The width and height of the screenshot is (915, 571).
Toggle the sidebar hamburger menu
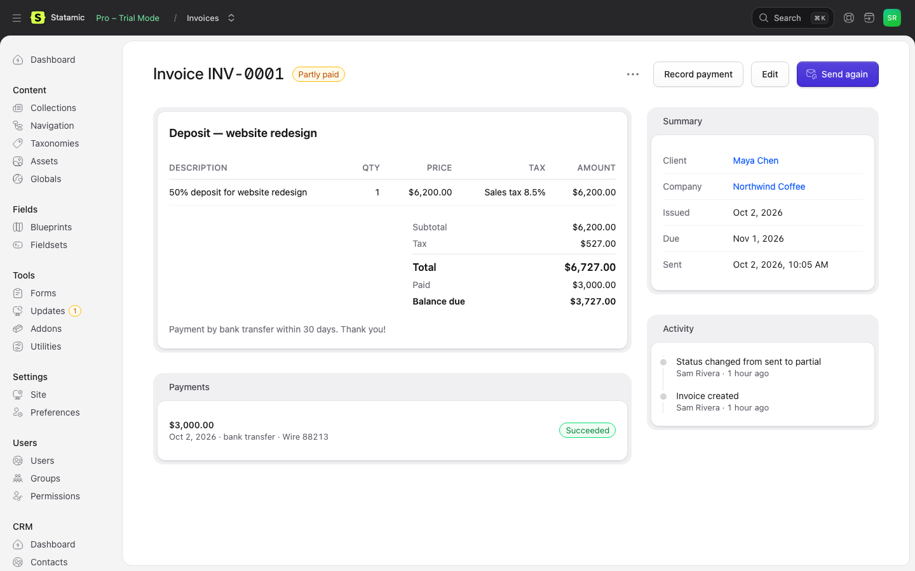tap(17, 18)
